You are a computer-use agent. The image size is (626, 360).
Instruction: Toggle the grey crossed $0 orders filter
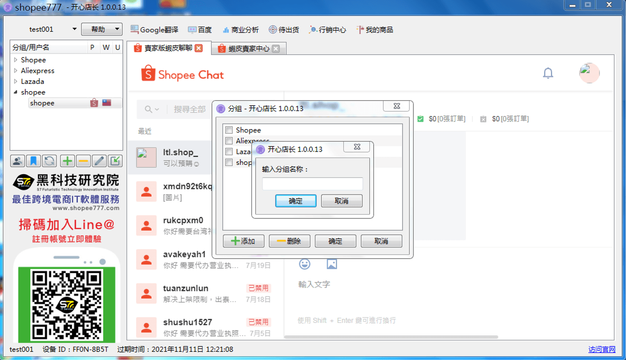[x=483, y=119]
